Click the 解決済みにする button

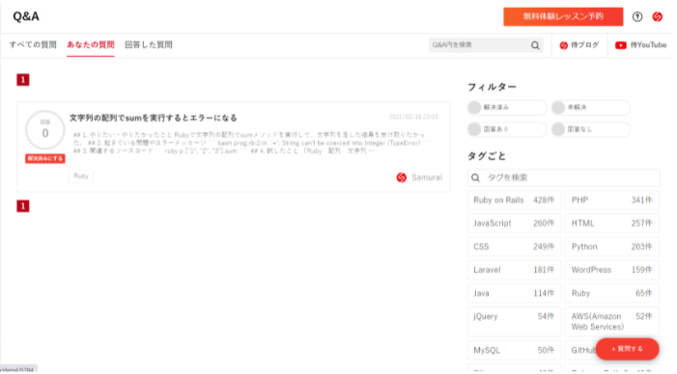coord(44,158)
